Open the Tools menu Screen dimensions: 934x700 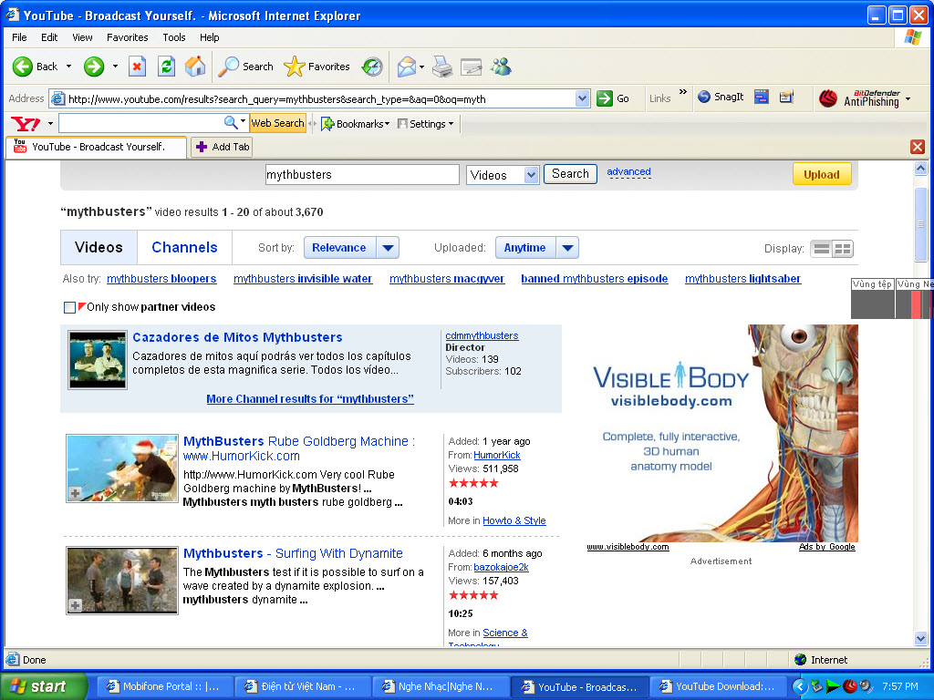pos(174,36)
